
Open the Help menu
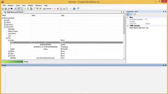pyautogui.click(x=46, y=5)
